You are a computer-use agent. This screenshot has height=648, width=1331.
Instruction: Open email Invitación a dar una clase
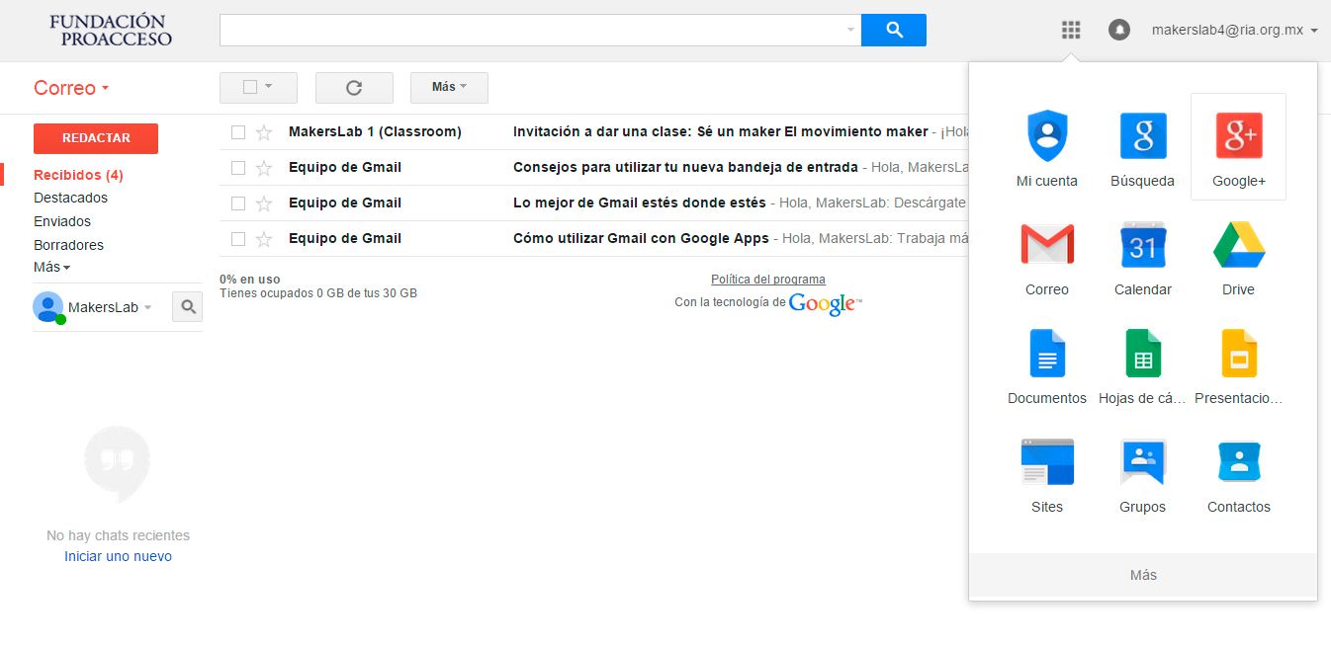721,131
